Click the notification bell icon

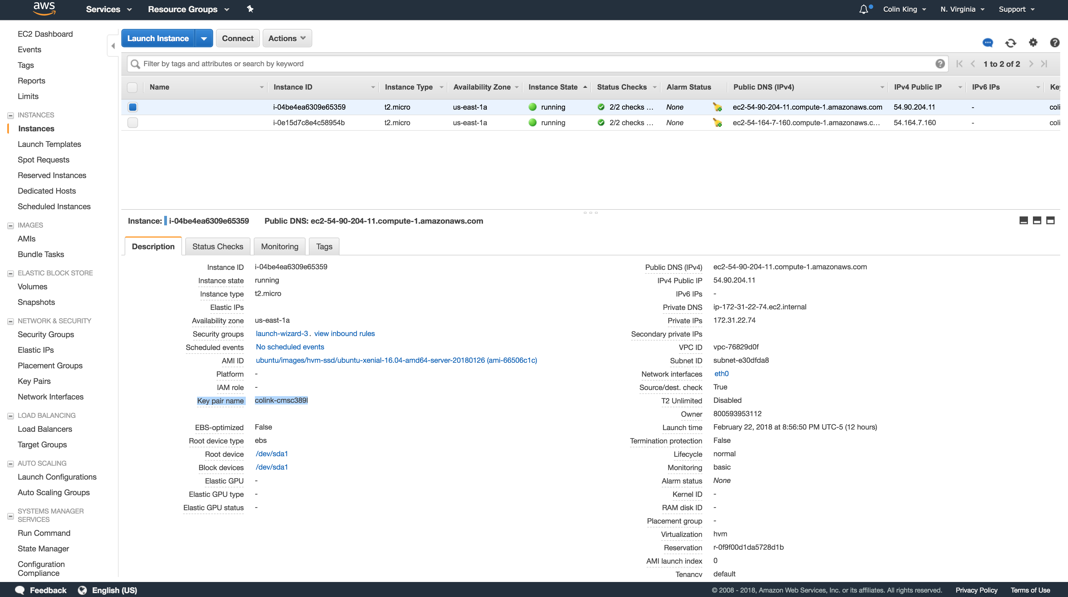point(863,9)
